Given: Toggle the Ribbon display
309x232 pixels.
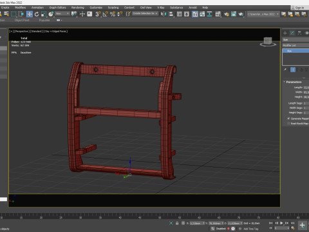Looking at the screenshot, I should [195, 14].
